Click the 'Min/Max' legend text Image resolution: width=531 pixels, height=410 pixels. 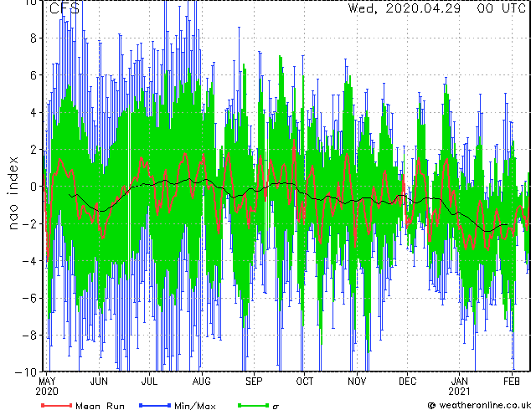click(194, 406)
